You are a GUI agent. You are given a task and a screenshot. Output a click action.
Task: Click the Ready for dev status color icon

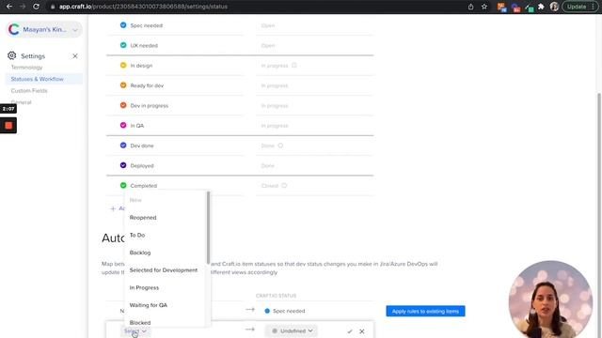tap(123, 85)
